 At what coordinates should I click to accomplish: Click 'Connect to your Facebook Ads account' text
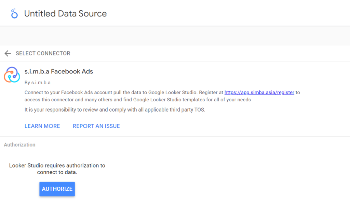[62, 92]
